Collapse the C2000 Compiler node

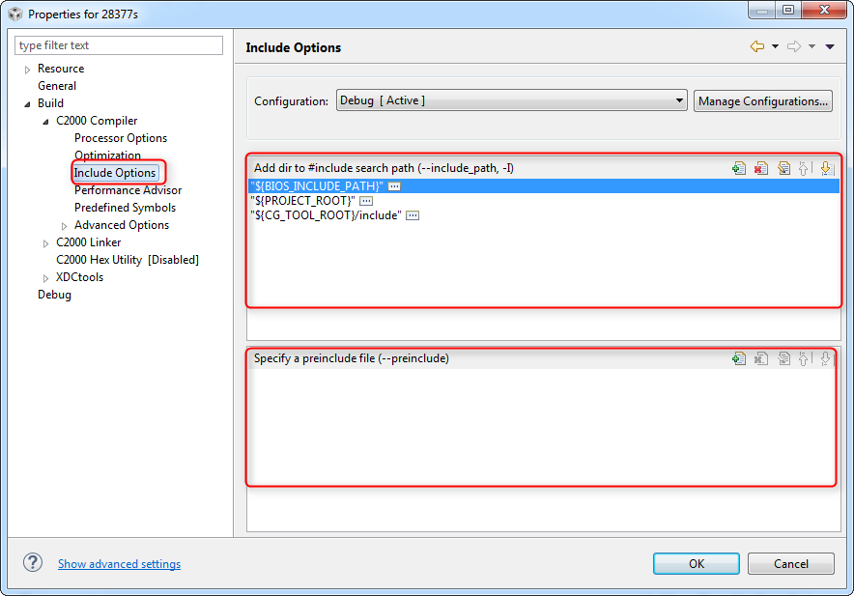click(45, 122)
